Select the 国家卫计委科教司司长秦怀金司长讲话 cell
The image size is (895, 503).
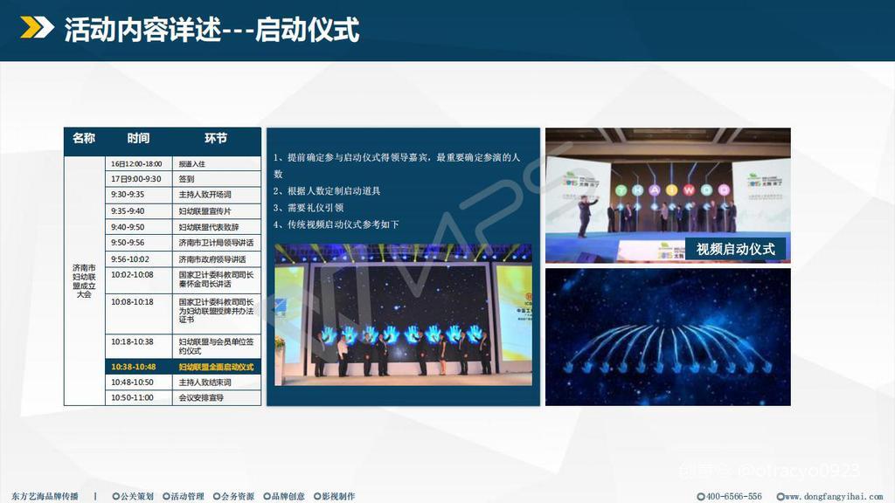click(x=217, y=279)
